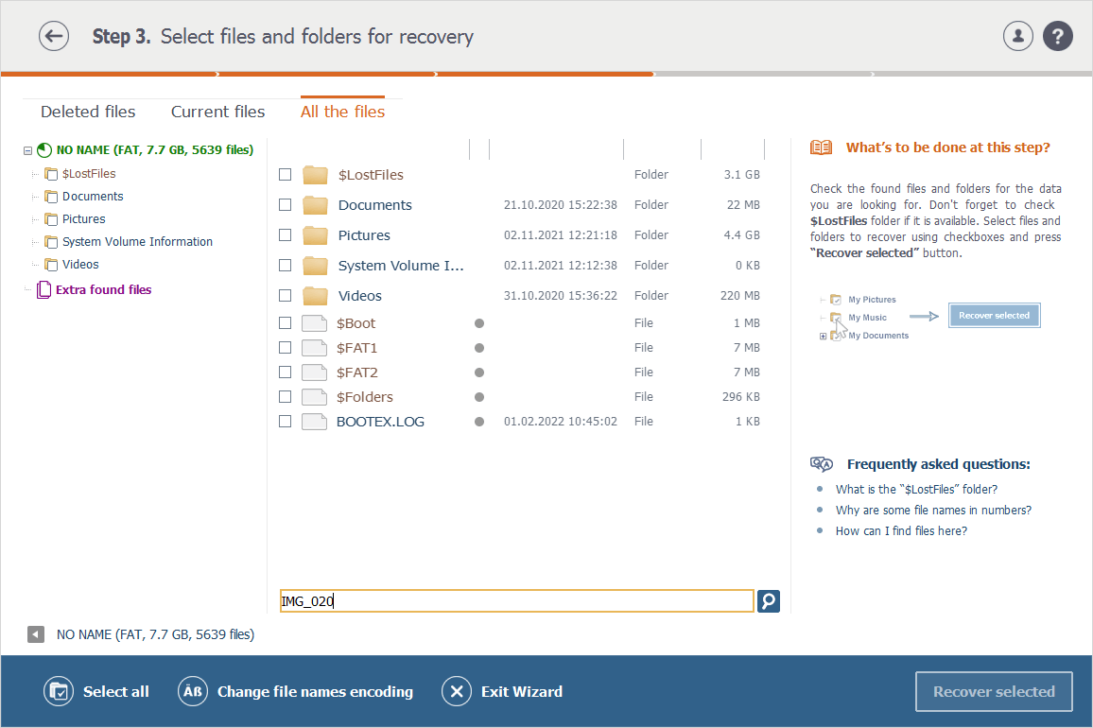Click the Extra found files page icon
The height and width of the screenshot is (728, 1093).
coord(43,289)
